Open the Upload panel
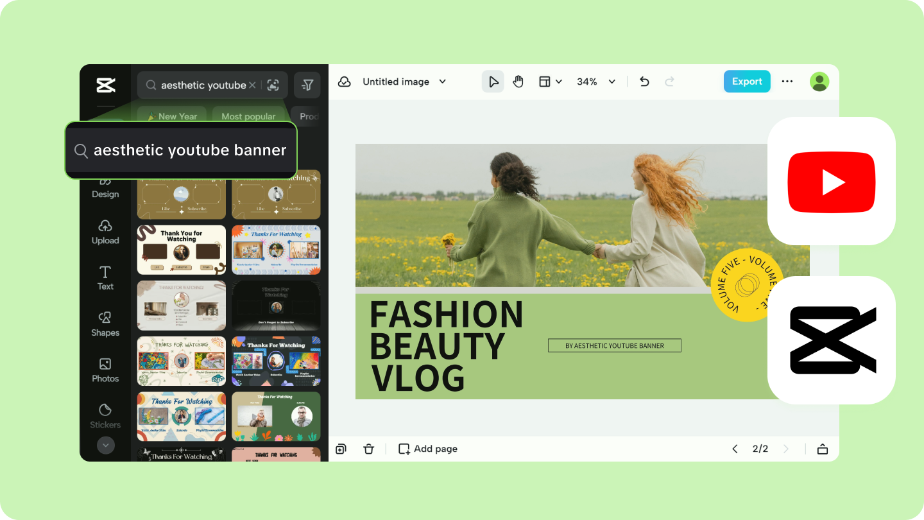 click(x=105, y=232)
